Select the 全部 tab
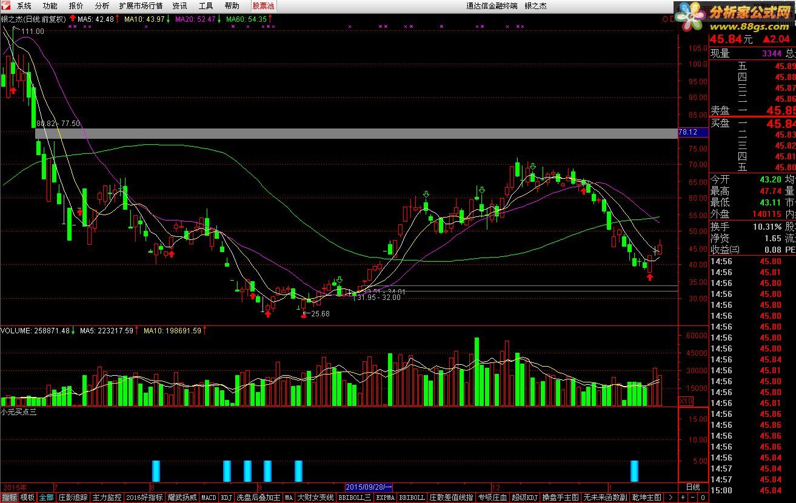Image resolution: width=796 pixels, height=503 pixels. [x=46, y=498]
